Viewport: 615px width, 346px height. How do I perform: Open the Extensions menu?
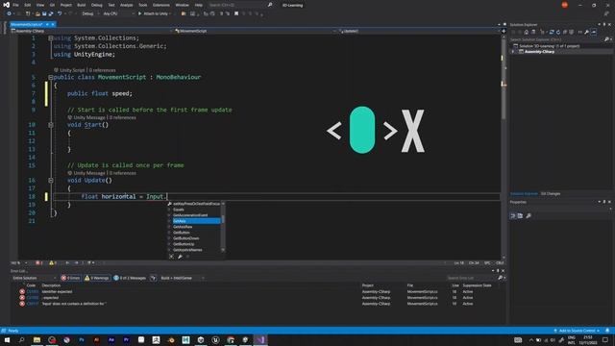pos(161,5)
